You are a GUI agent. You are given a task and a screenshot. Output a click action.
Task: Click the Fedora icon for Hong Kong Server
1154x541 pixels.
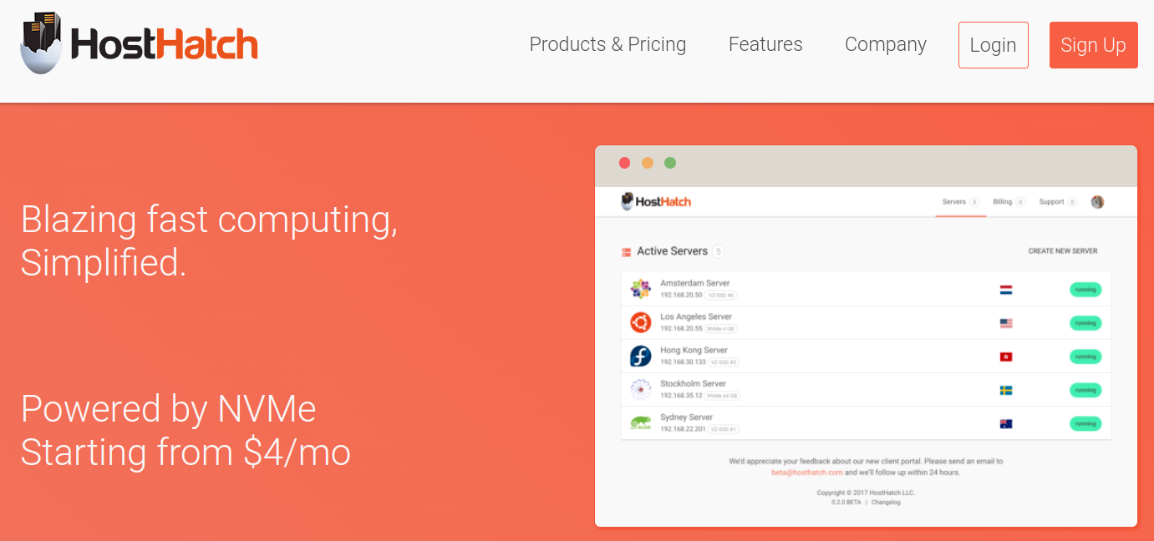pos(641,356)
